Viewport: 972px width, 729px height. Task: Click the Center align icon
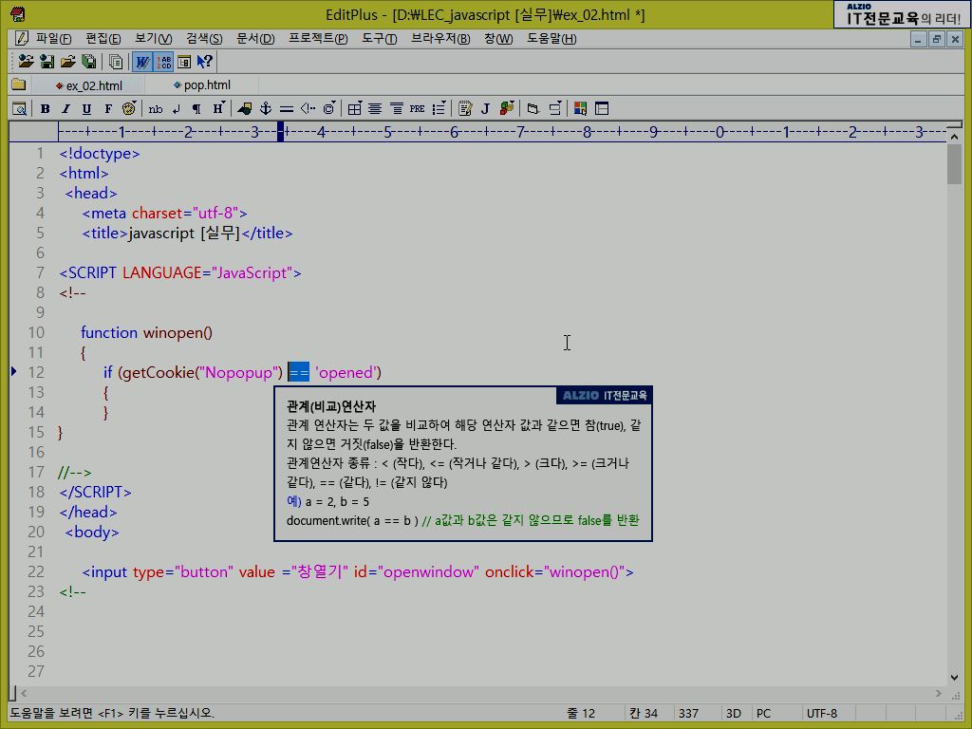tap(375, 109)
